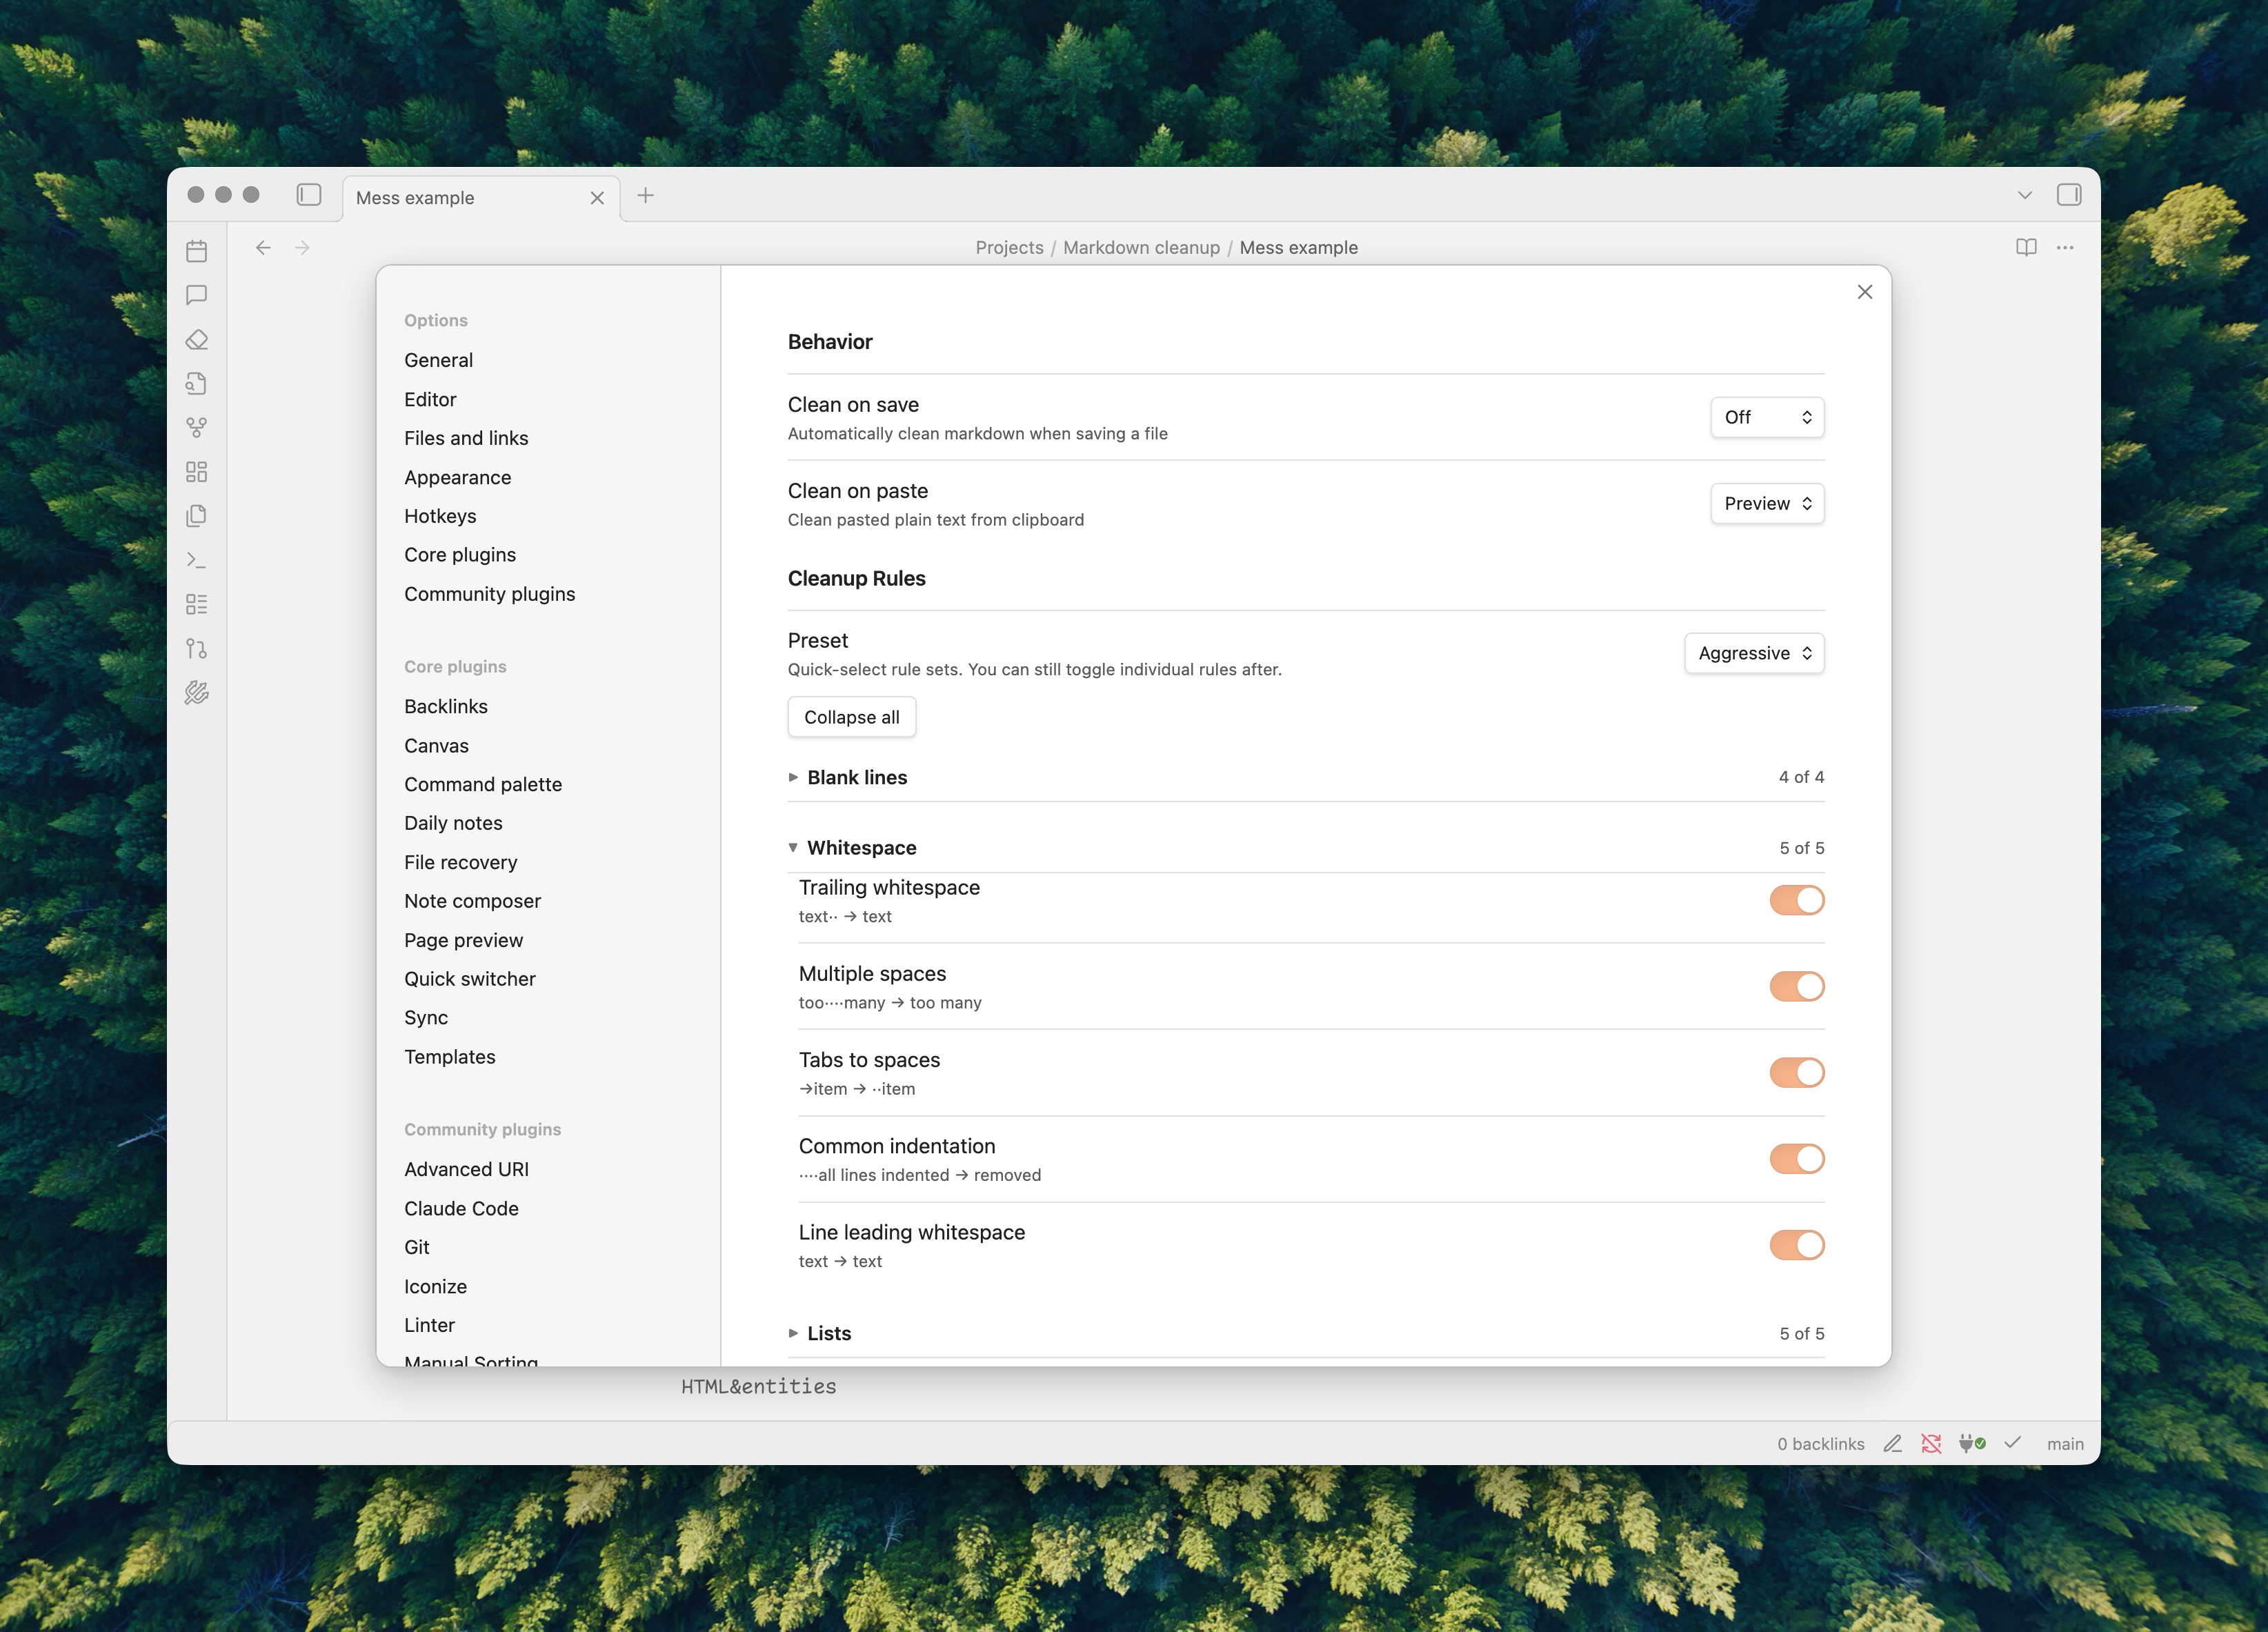Click main branch in status bar
The height and width of the screenshot is (1632, 2268).
[2064, 1443]
